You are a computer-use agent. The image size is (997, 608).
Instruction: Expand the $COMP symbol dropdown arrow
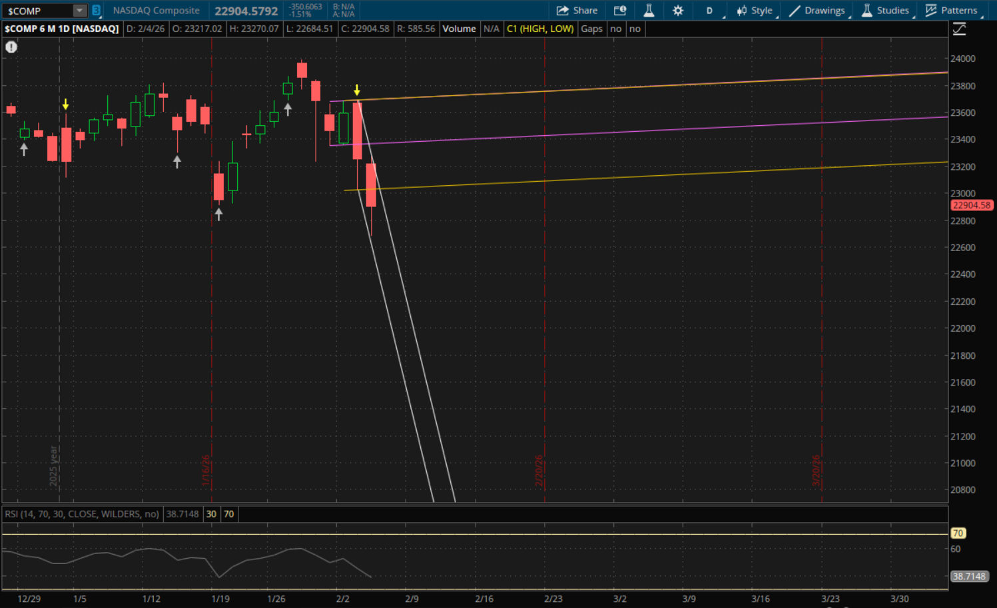coord(79,11)
